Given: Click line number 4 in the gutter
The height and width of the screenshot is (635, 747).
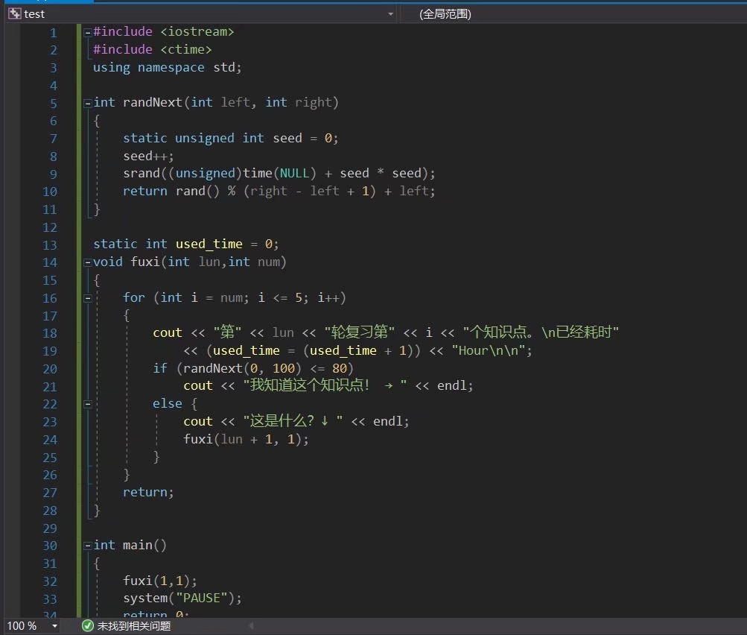Looking at the screenshot, I should [54, 86].
